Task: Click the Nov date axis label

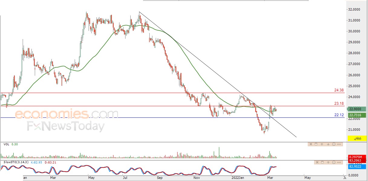Action: pyautogui.click(x=197, y=178)
